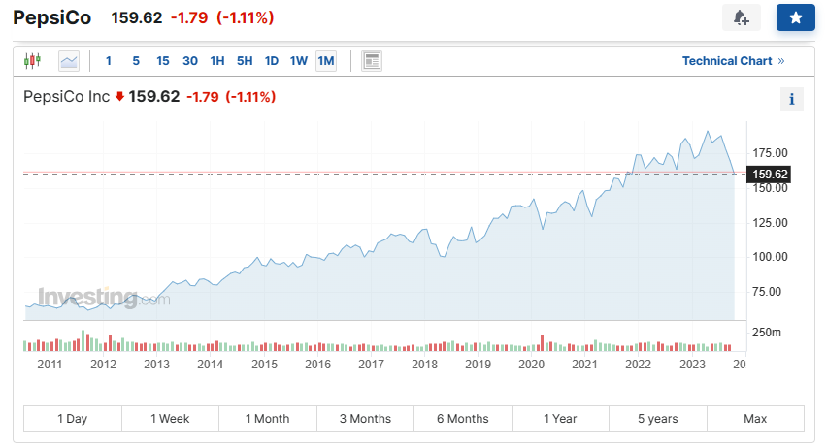Show the 1 Year range tab
Viewport: 827px width, 446px height.
[x=560, y=419]
